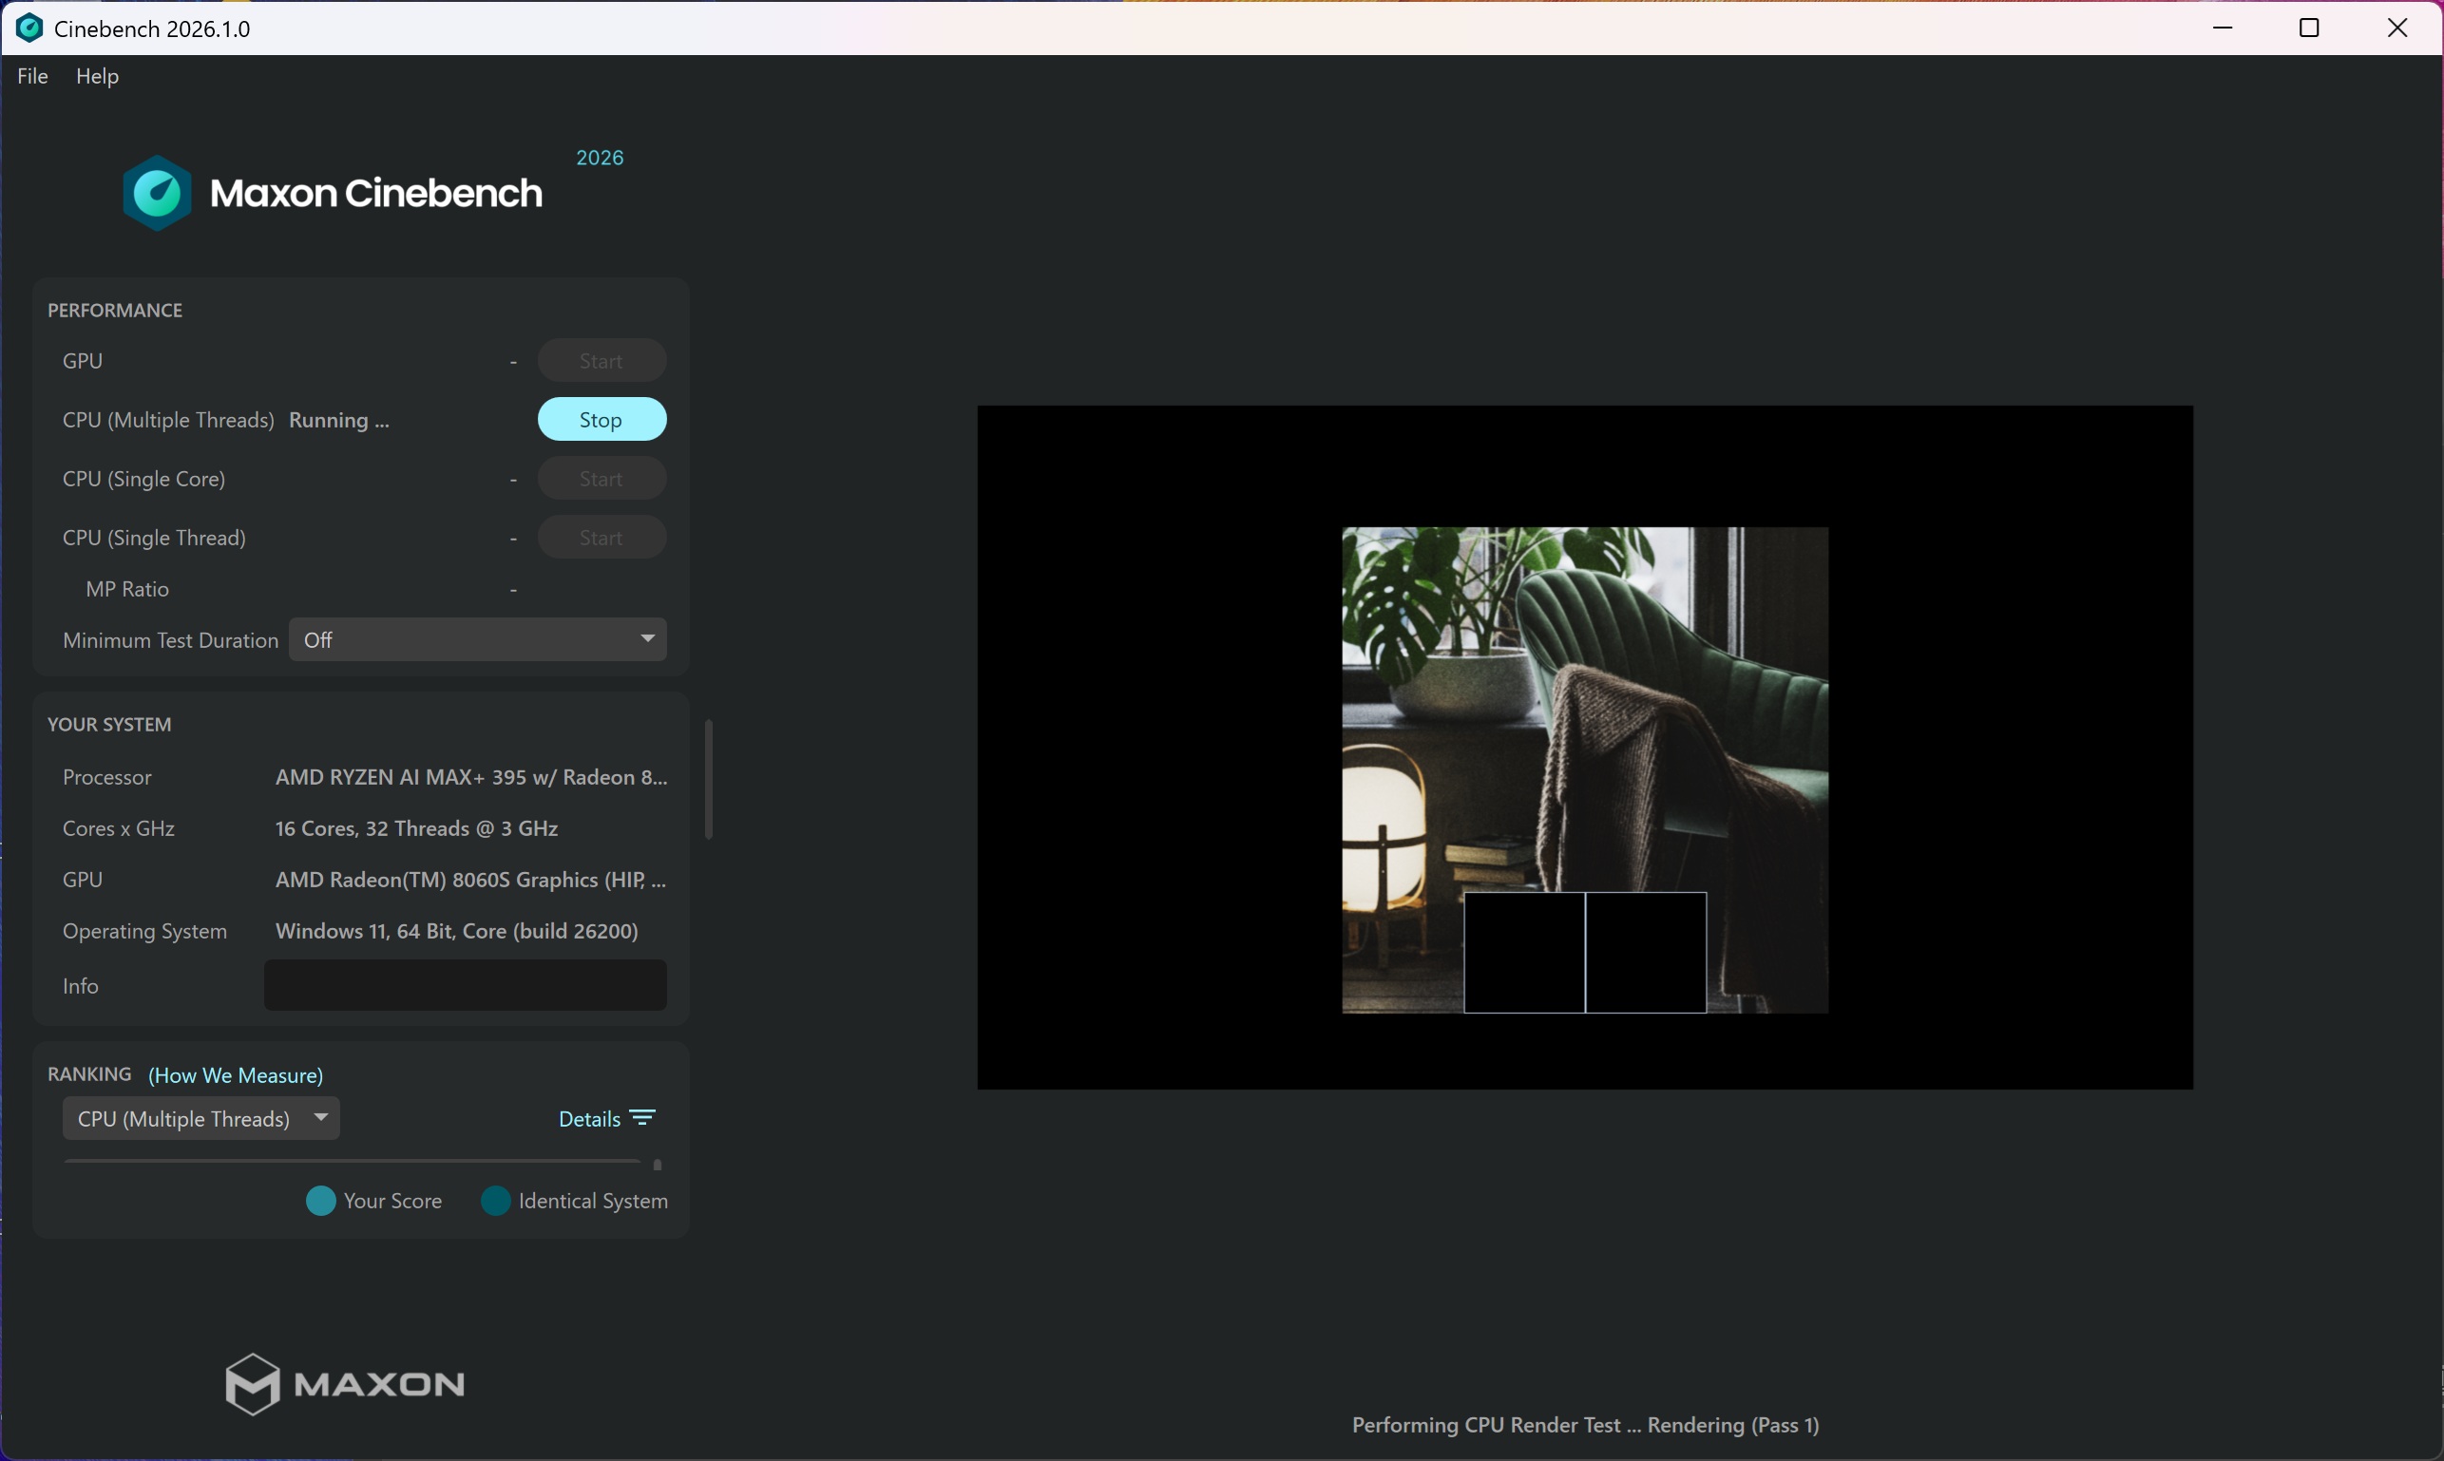Click the CPU Single Core Start button
Image resolution: width=2444 pixels, height=1461 pixels.
(x=601, y=479)
